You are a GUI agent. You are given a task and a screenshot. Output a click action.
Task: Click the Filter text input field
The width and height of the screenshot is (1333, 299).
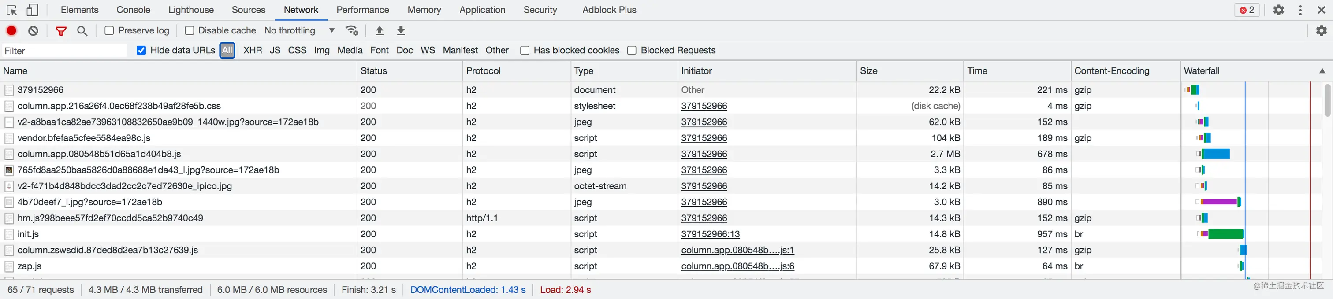64,51
